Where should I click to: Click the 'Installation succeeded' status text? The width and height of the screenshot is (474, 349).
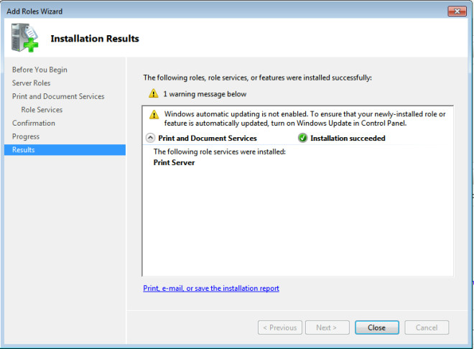(x=348, y=138)
